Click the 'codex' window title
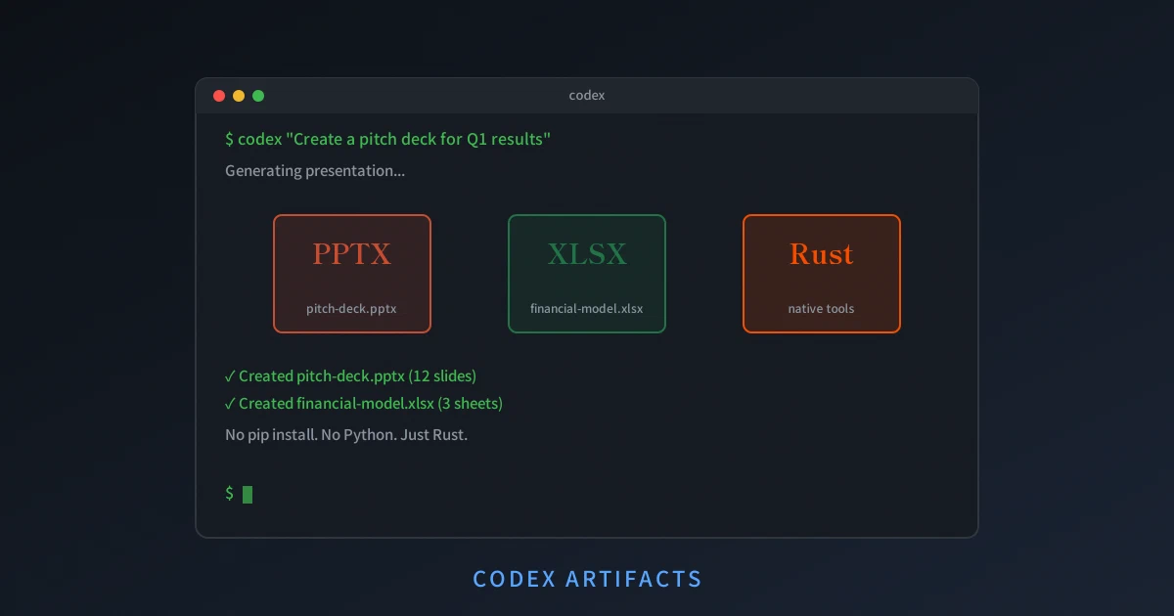This screenshot has height=616, width=1174. click(587, 96)
